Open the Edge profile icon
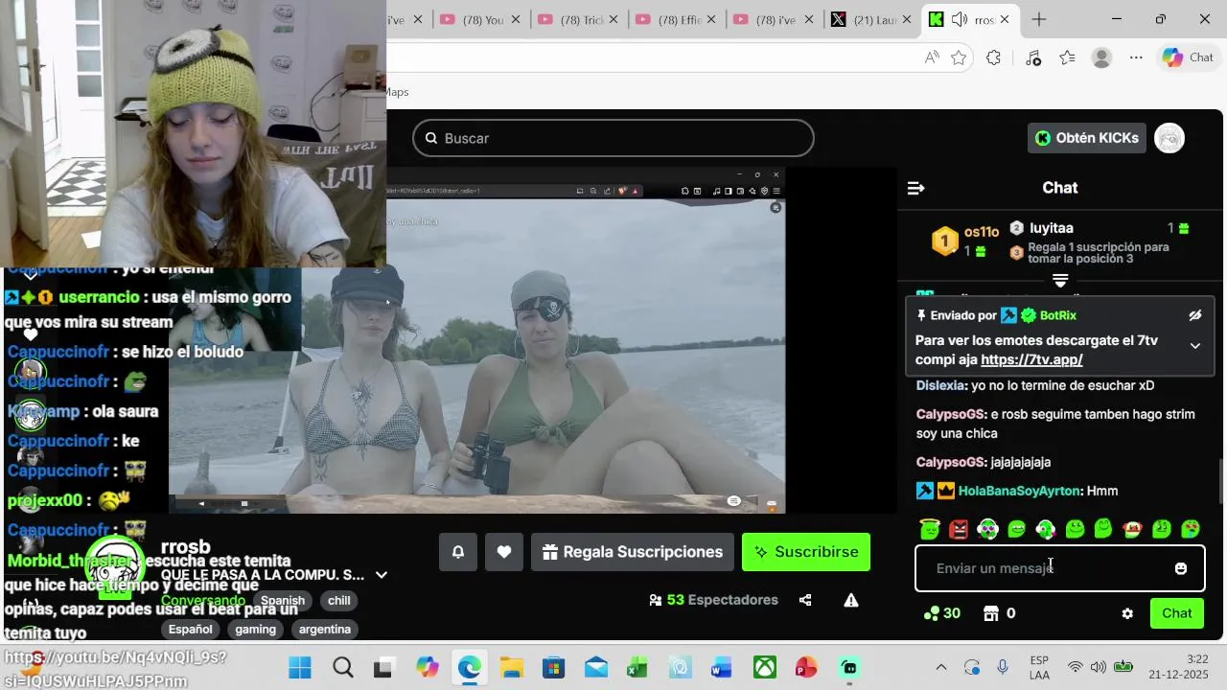Image resolution: width=1227 pixels, height=690 pixels. pyautogui.click(x=1101, y=57)
